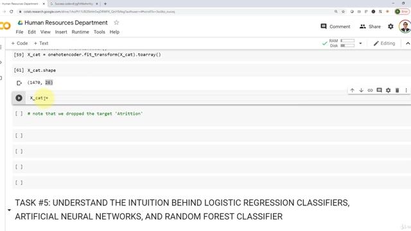
Task: Collapse the TASK #5 section
Action: tap(9, 210)
